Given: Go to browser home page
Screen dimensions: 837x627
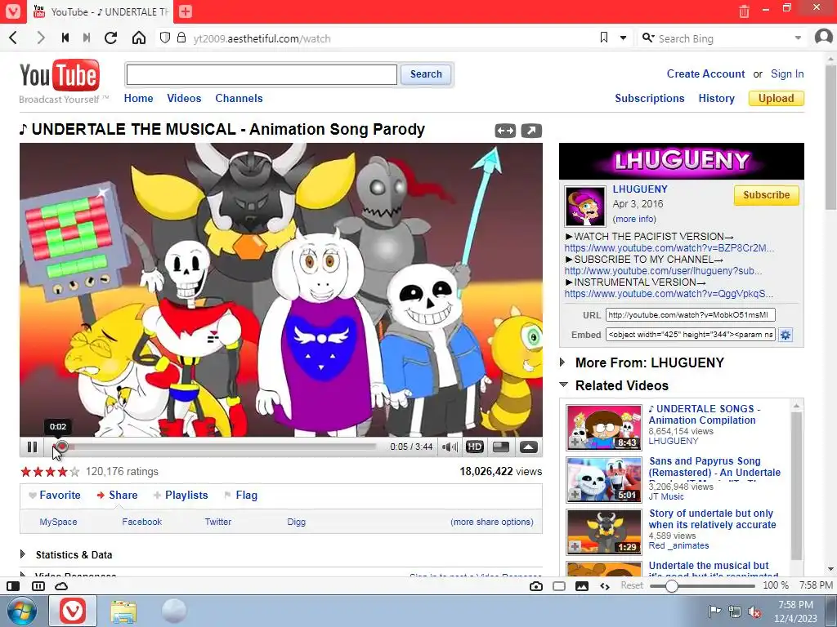Looking at the screenshot, I should pos(139,38).
